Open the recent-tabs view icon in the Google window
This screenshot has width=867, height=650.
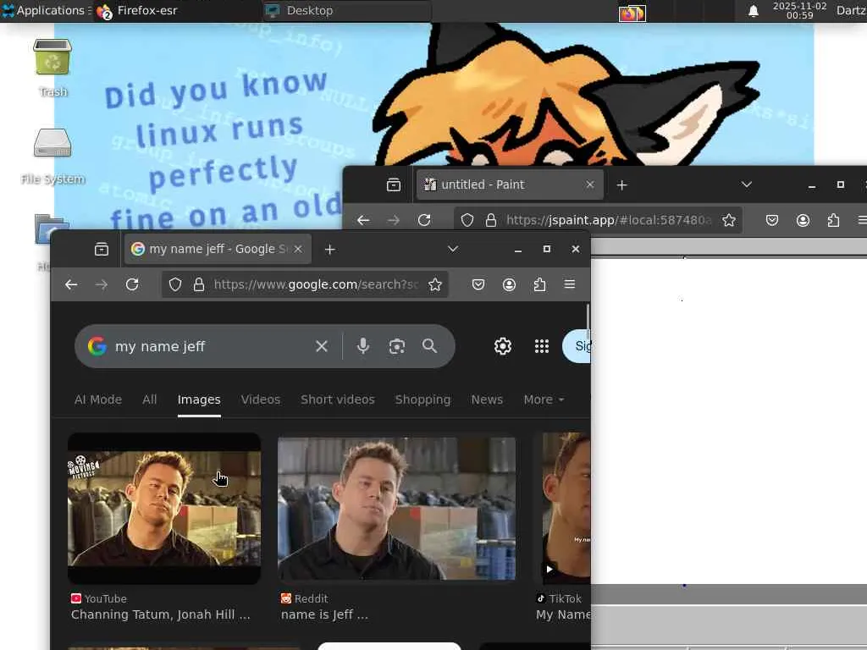click(x=102, y=250)
